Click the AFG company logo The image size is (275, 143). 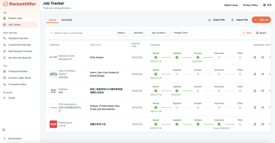click(53, 74)
